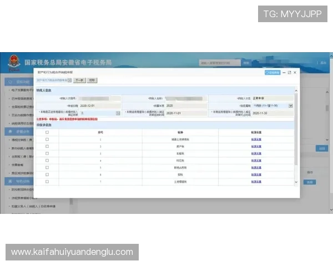
Task: Open sidebar item 扣缴义务人（纳税人）自领单申请
Action: (33, 206)
